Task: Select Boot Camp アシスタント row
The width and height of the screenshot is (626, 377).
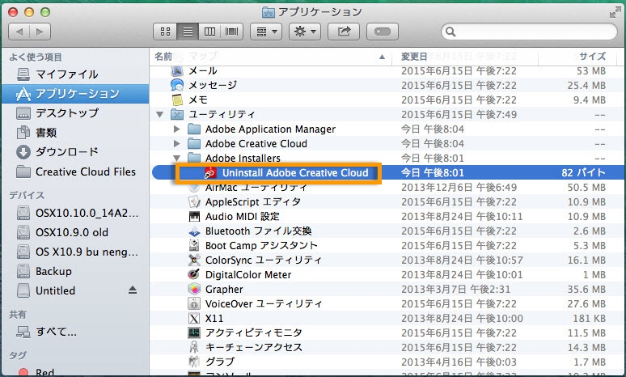Action: click(x=387, y=246)
